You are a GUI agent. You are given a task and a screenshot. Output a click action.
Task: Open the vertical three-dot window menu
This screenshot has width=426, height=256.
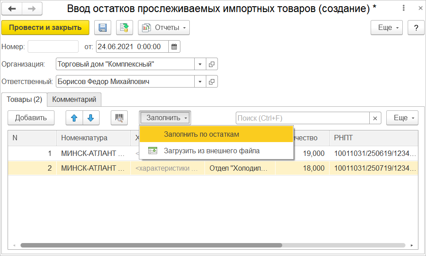tap(404, 8)
